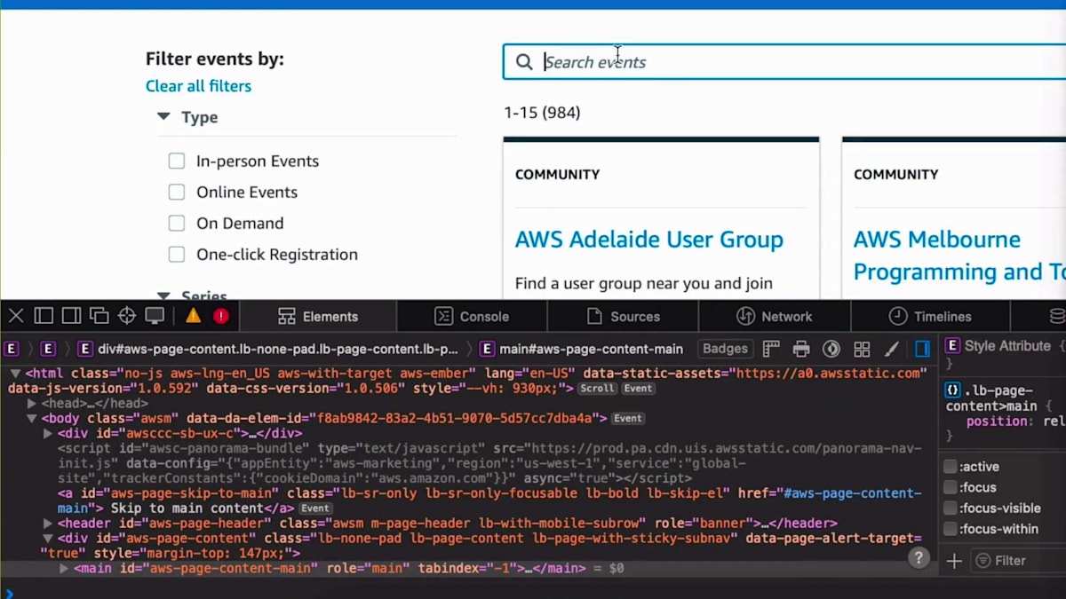Viewport: 1066px width, 599px height.
Task: Click the magnifier icon in search box
Action: (x=524, y=62)
